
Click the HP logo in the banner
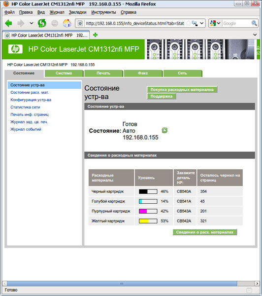(x=15, y=49)
